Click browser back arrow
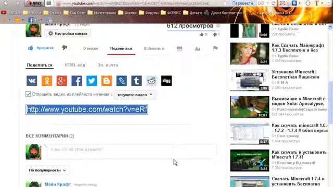 6,3
